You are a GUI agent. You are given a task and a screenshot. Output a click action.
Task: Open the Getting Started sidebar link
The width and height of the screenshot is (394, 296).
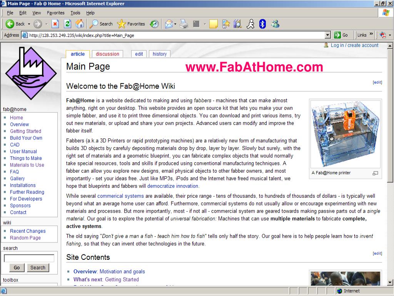pyautogui.click(x=25, y=131)
